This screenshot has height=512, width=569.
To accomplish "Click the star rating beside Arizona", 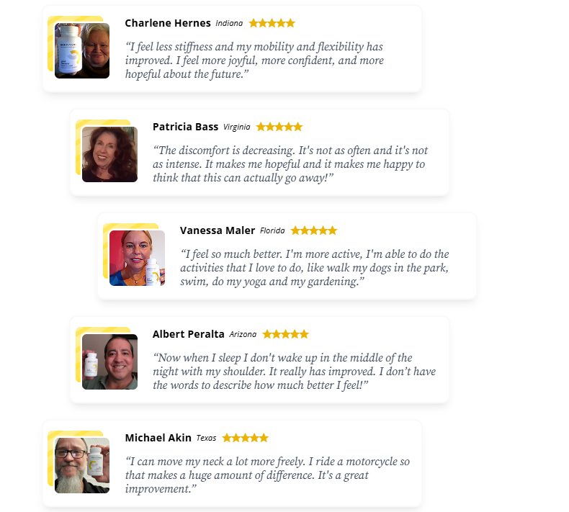I will (286, 334).
